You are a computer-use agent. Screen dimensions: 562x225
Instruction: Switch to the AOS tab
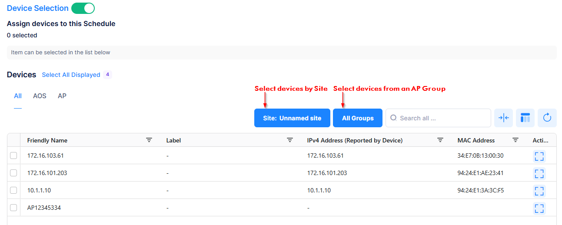pyautogui.click(x=40, y=96)
